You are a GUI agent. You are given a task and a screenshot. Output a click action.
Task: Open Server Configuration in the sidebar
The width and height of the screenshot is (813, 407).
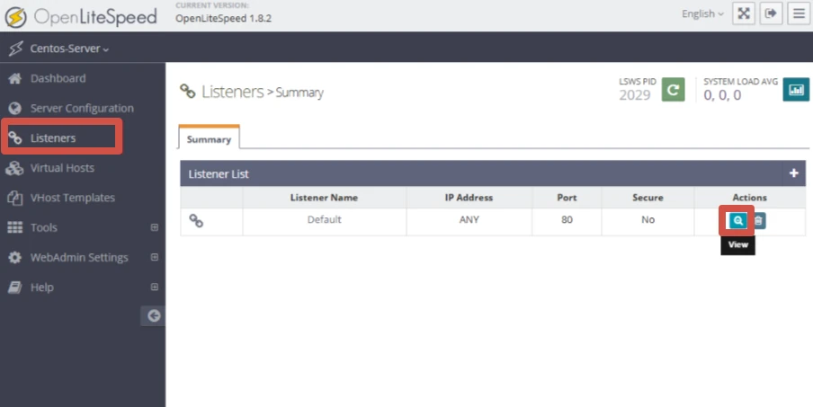[82, 108]
